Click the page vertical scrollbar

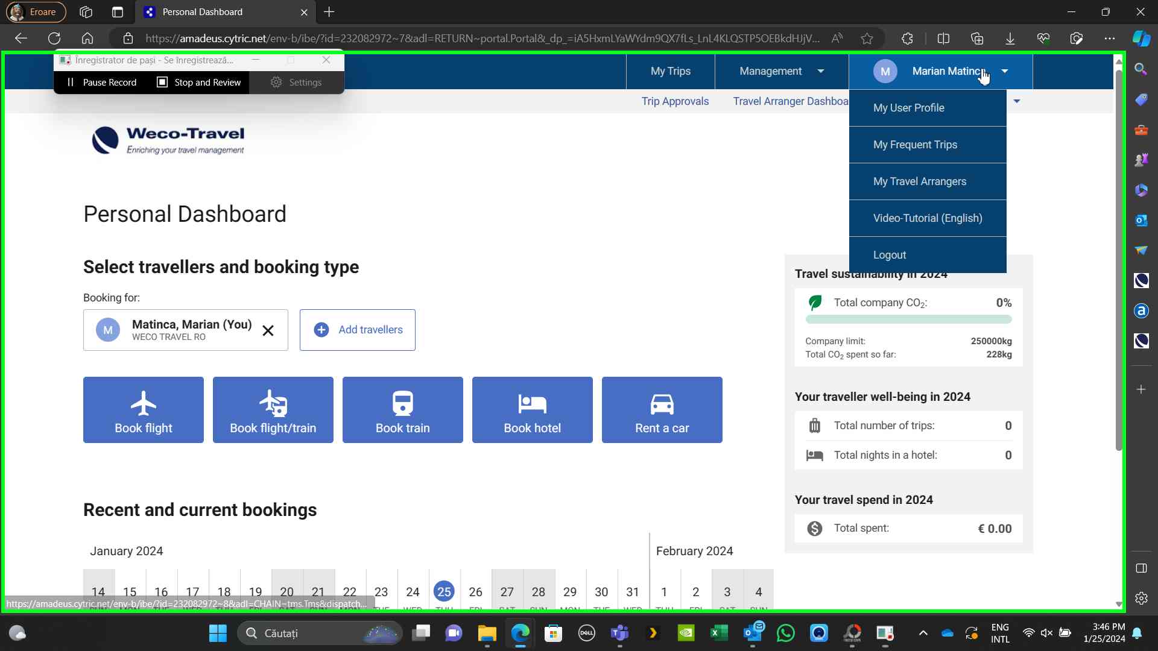[1119, 259]
